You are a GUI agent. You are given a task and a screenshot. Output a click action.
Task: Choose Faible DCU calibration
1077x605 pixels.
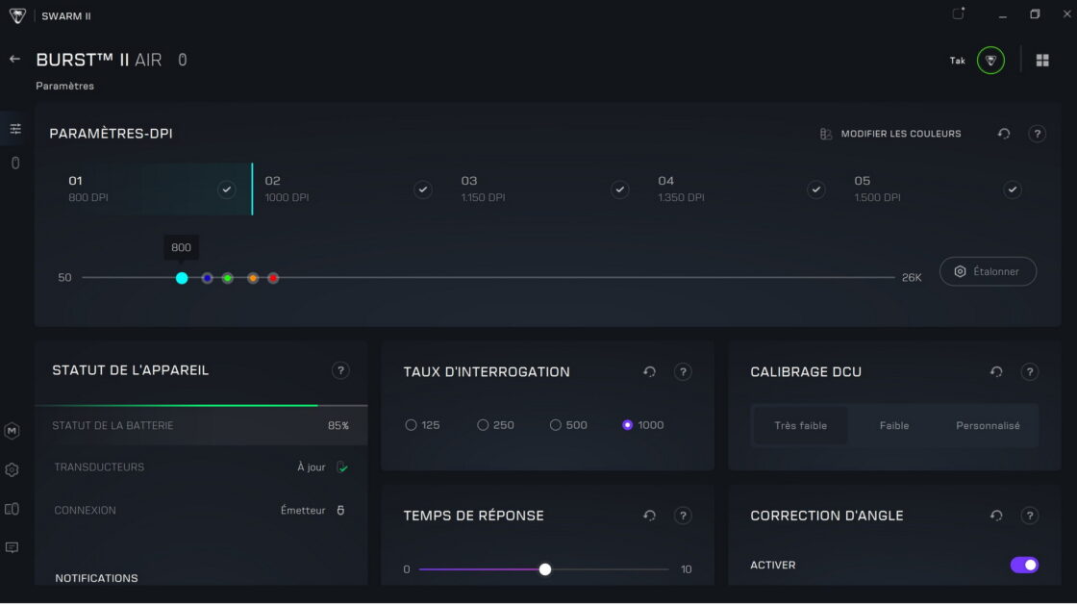[x=894, y=426]
